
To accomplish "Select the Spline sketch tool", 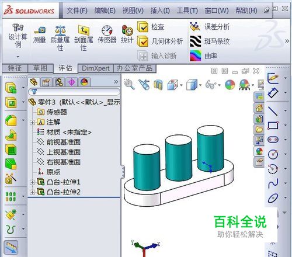I will coord(273,183).
